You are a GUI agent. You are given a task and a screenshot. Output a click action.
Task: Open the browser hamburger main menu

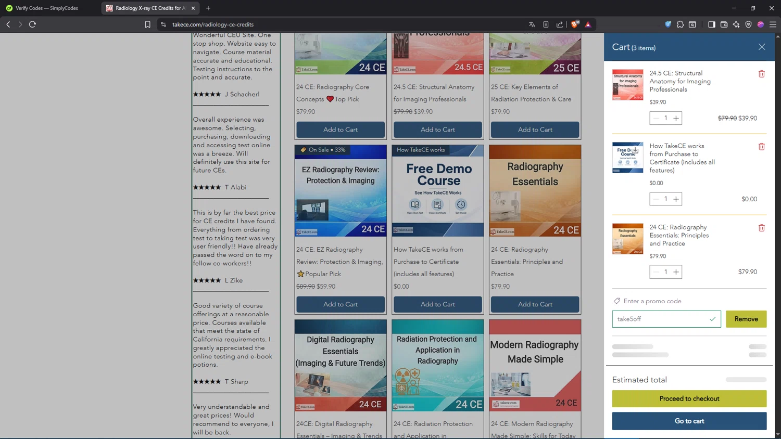[x=773, y=24]
